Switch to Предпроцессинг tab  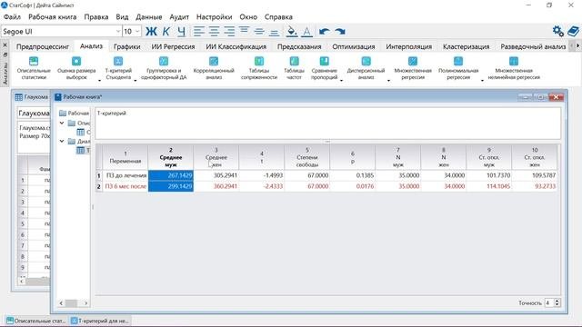click(x=43, y=46)
